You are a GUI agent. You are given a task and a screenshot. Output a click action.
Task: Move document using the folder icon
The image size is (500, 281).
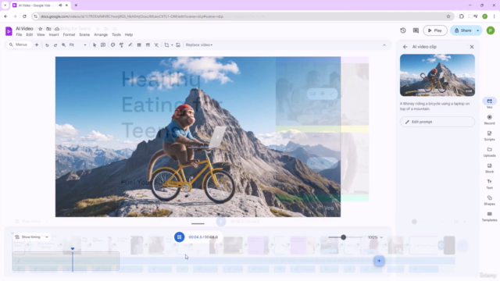tap(48, 29)
